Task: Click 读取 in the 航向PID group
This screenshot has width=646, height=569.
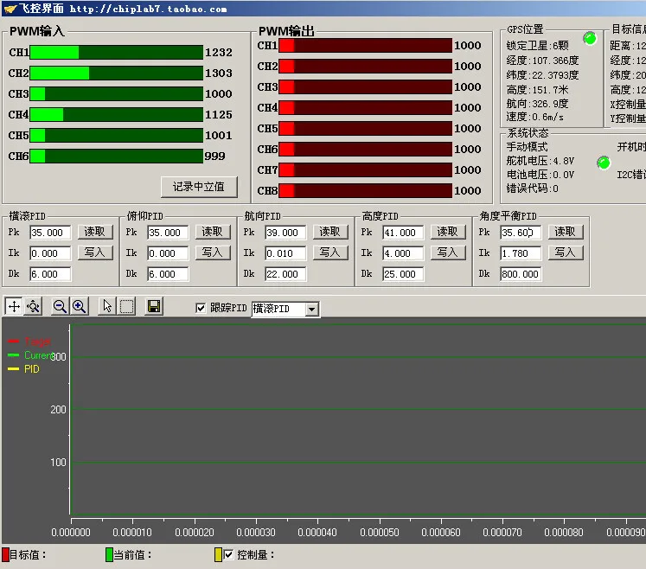Action: pos(330,232)
